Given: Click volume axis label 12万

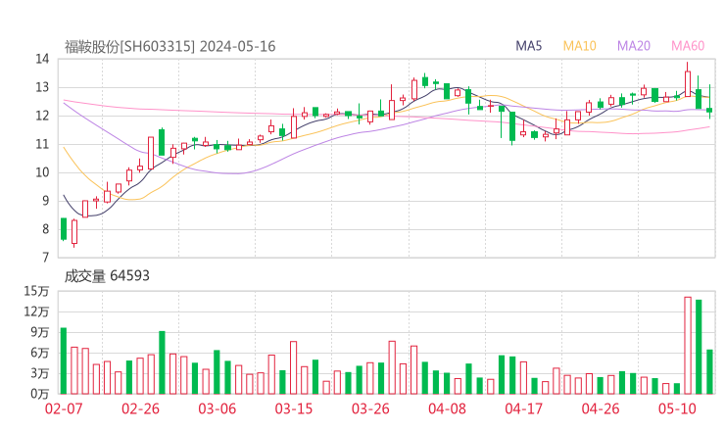Looking at the screenshot, I should coord(36,311).
